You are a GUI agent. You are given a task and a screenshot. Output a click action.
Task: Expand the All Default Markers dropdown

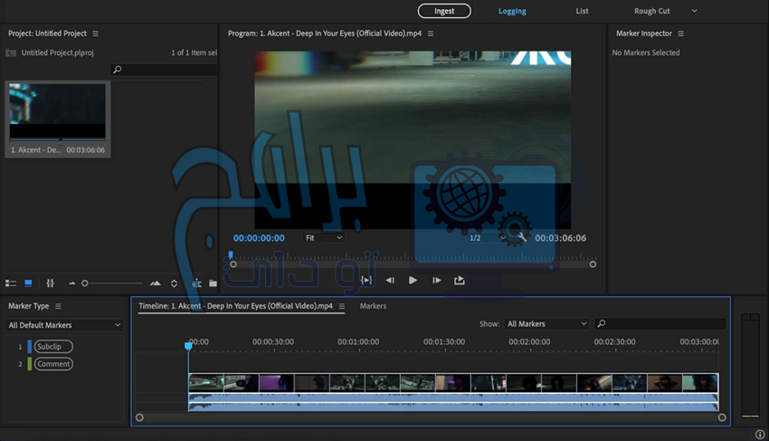(x=64, y=325)
